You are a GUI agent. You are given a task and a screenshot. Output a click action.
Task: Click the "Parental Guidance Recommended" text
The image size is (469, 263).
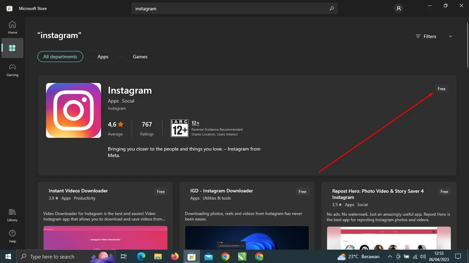217,130
